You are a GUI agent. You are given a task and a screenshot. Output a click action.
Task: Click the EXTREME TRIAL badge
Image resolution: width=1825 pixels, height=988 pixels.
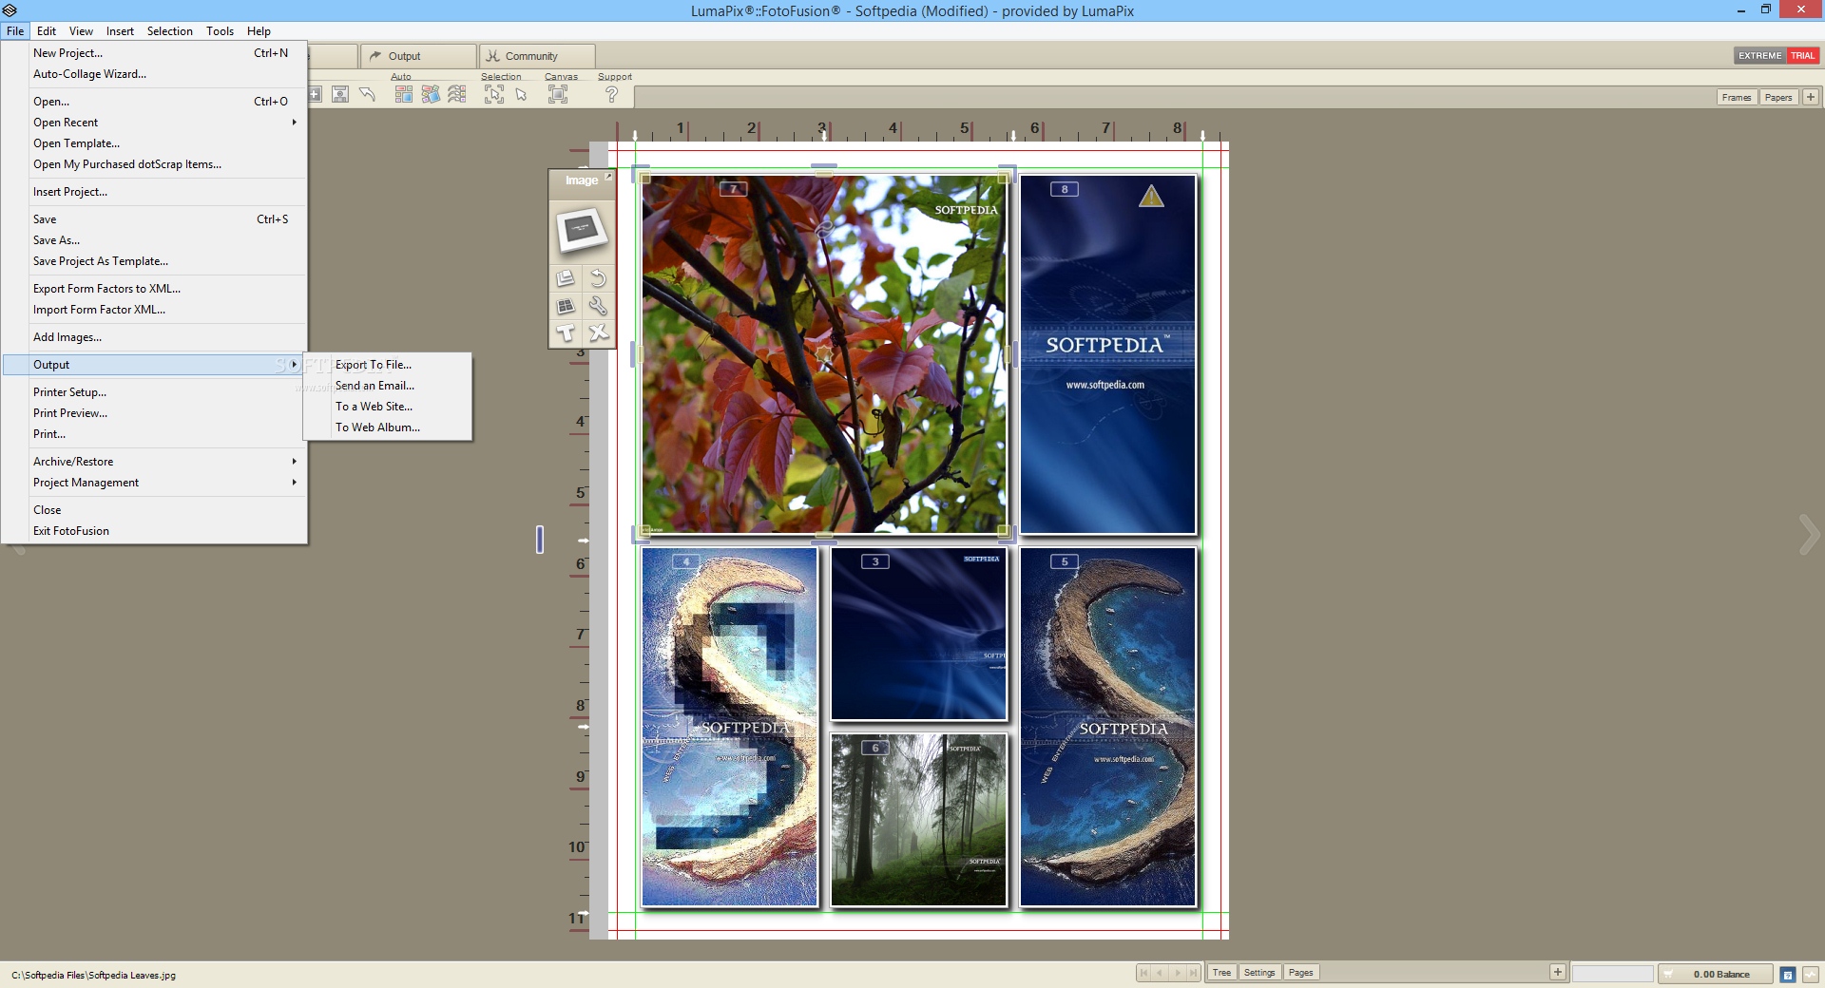pyautogui.click(x=1776, y=55)
